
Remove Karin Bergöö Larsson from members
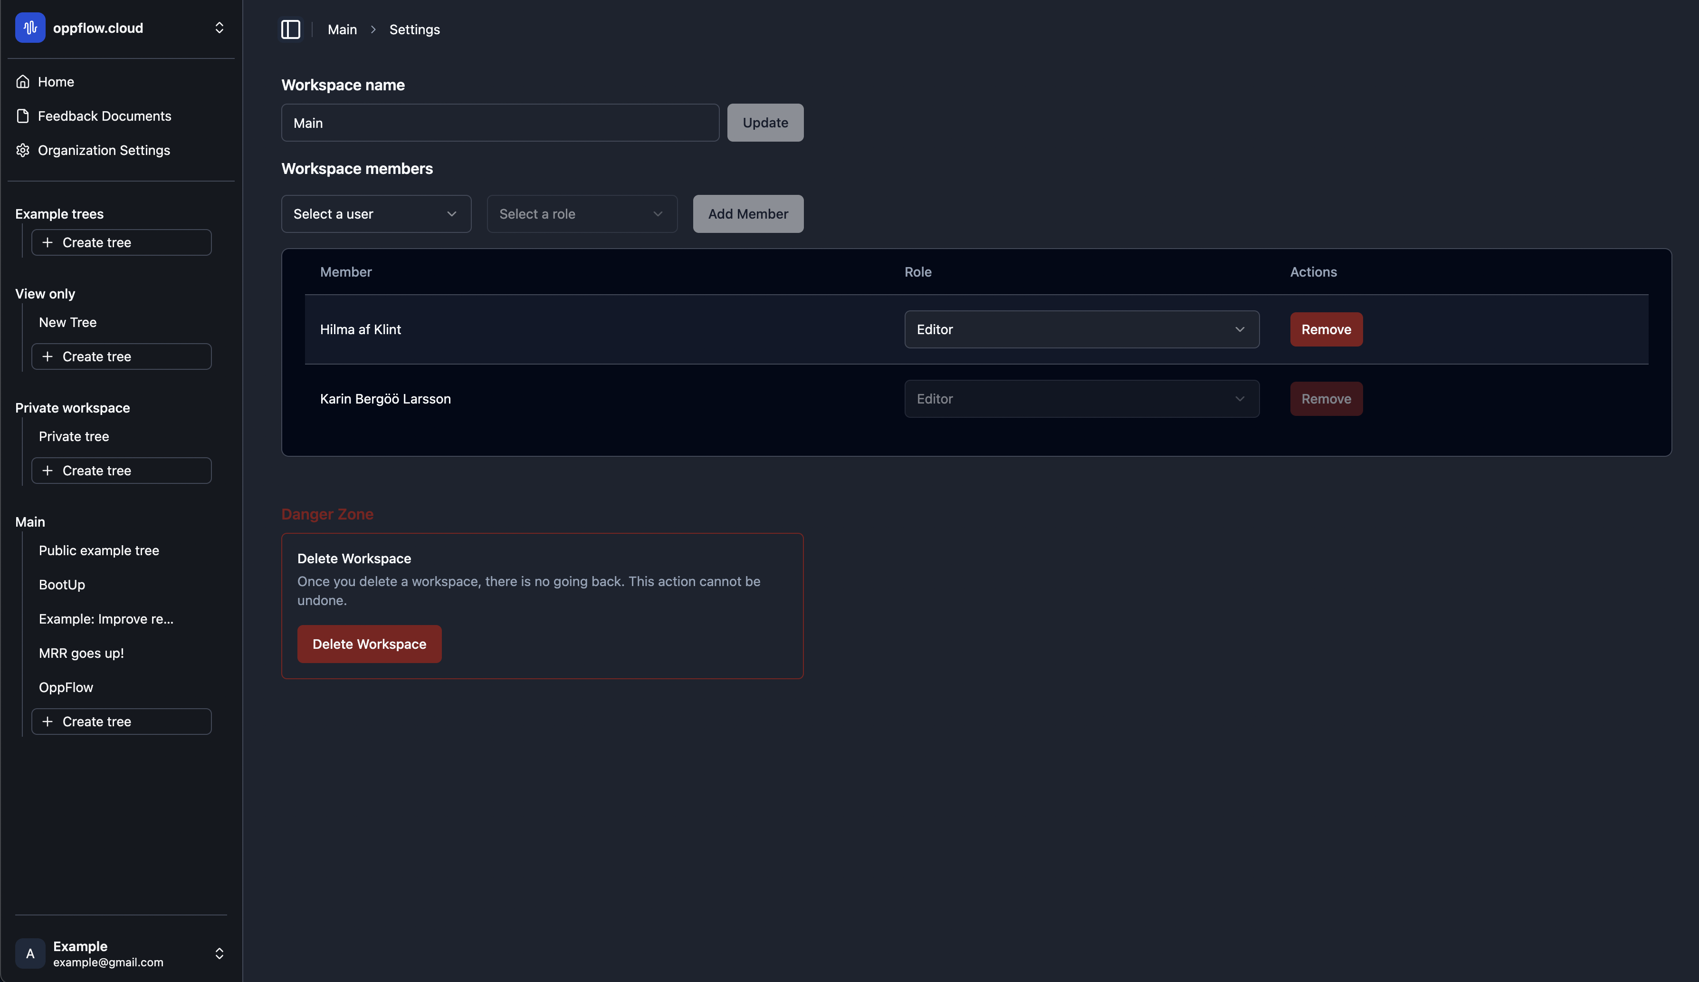click(x=1326, y=399)
